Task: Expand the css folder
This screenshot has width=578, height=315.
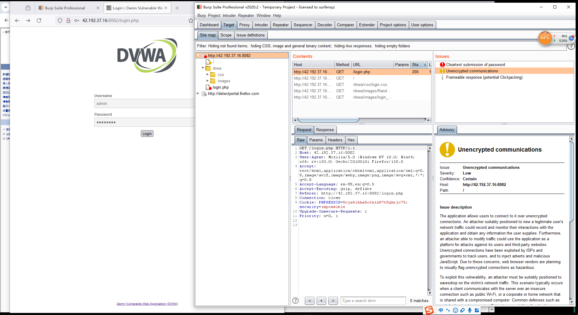Action: point(207,74)
